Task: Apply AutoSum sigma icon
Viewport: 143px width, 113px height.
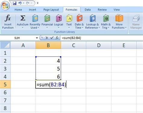Action: [23, 18]
